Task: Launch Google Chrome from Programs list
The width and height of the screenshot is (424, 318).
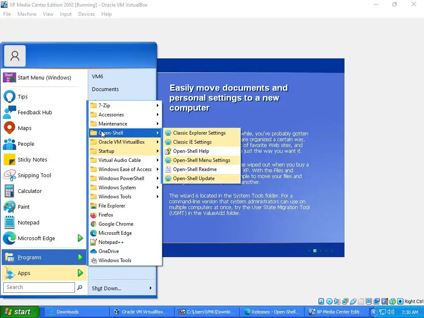Action: click(125, 224)
